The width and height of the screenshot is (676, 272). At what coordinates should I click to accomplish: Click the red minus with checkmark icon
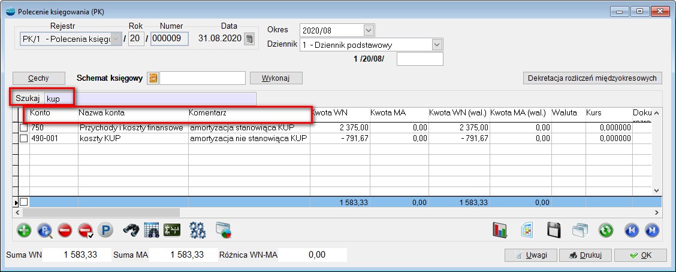pyautogui.click(x=85, y=230)
